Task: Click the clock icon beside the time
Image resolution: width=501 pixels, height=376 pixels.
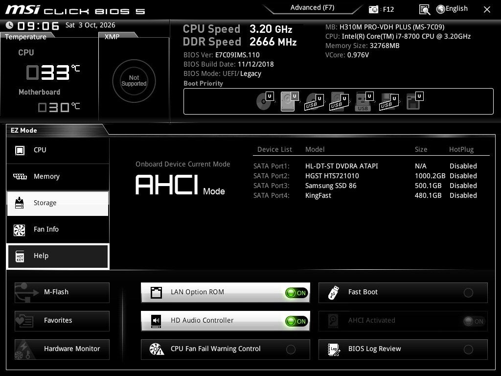Action: tap(10, 25)
